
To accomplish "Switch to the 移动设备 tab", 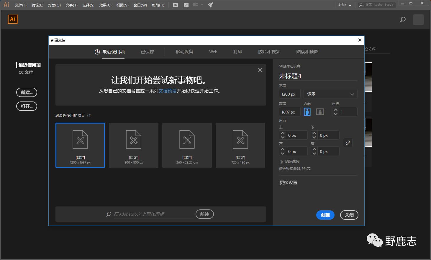I will click(x=184, y=52).
